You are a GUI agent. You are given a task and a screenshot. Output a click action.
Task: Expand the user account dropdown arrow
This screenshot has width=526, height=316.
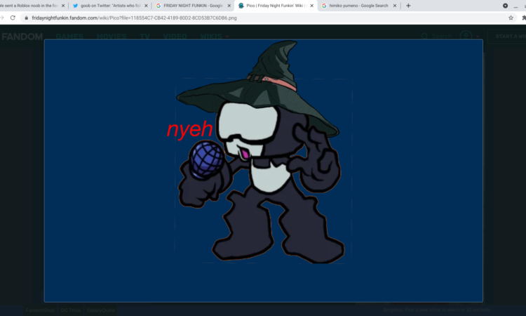(x=478, y=37)
